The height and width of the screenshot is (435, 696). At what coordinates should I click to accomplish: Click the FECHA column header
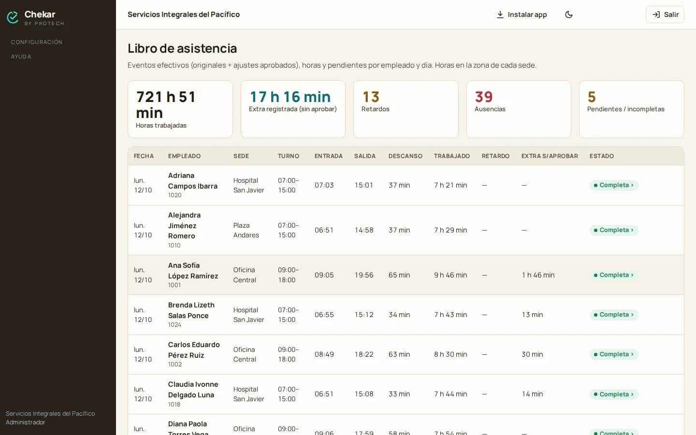coord(144,156)
